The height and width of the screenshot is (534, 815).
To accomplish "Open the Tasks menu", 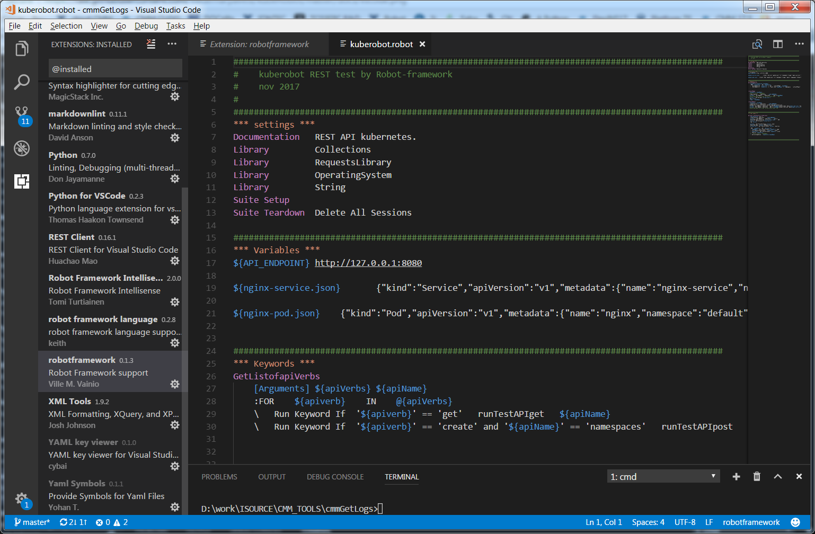I will point(175,25).
